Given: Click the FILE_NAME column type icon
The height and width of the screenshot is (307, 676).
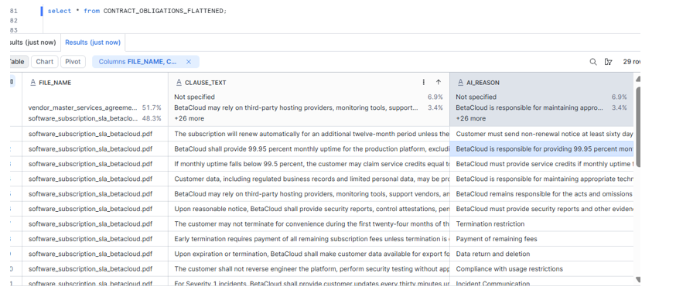Looking at the screenshot, I should coord(32,82).
